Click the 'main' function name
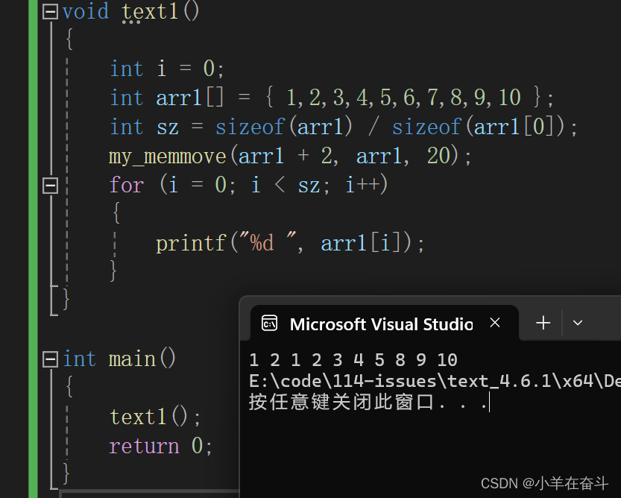The height and width of the screenshot is (498, 621). click(132, 359)
